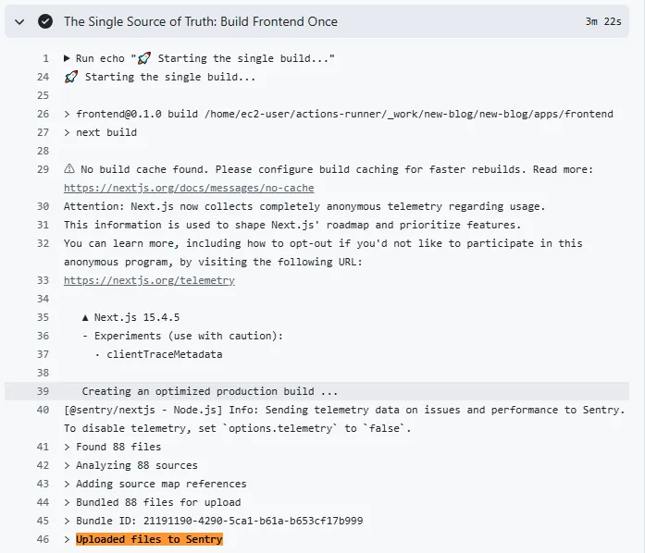645x553 pixels.
Task: Click line number 29 beside cache warning
Action: [43, 169]
